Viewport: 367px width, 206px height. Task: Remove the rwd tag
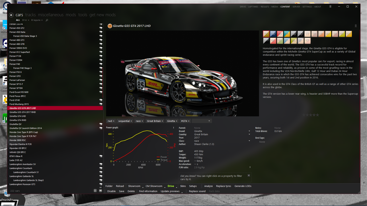[114, 121]
